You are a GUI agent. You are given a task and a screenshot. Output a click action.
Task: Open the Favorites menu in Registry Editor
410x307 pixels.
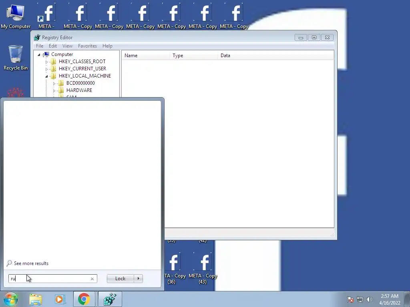87,46
